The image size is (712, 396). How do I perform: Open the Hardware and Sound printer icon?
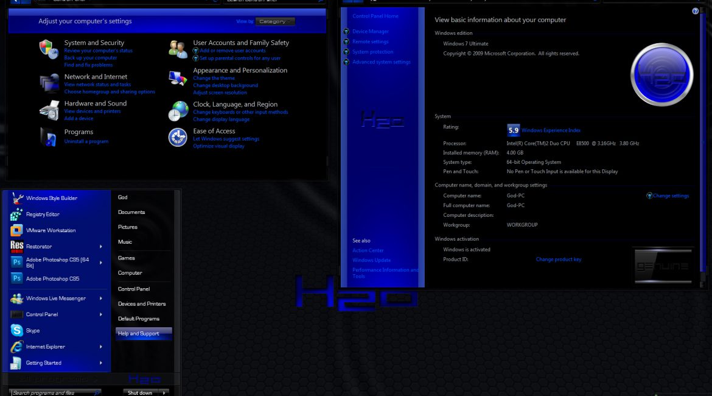[49, 110]
